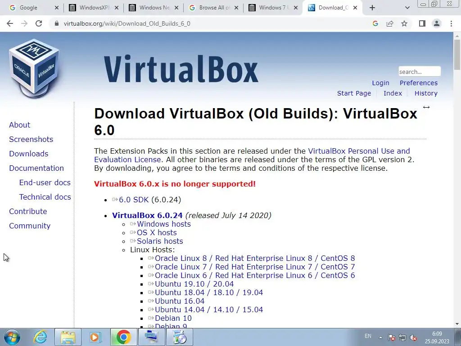The width and height of the screenshot is (461, 346).
Task: Click the VirtualBox cube logo
Action: tap(34, 68)
